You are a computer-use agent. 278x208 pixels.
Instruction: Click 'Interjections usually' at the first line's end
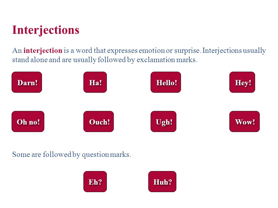(x=234, y=51)
